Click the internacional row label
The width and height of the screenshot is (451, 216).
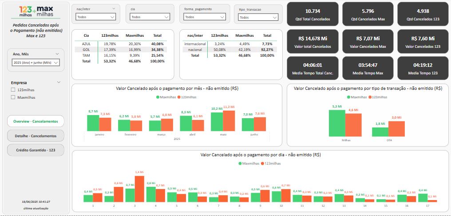point(195,44)
